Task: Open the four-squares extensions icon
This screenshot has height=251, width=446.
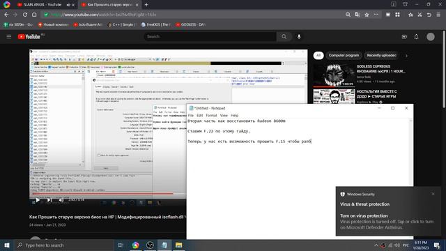Action: [x=397, y=15]
